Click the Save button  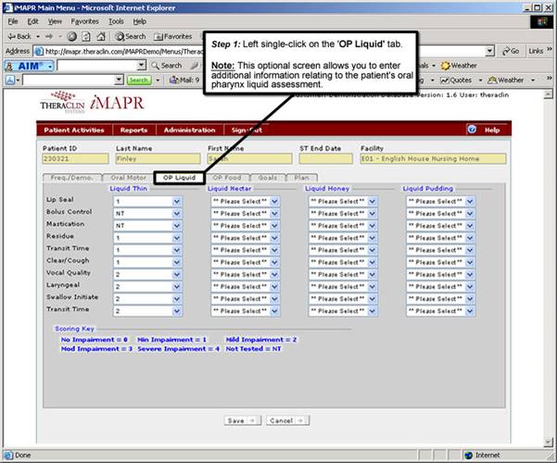(243, 420)
